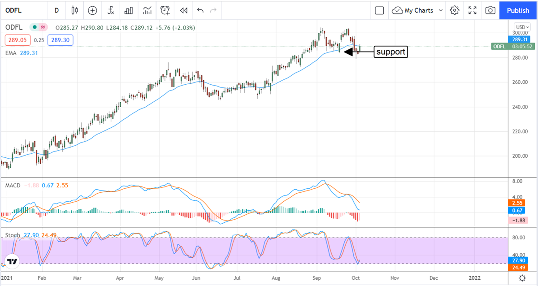This screenshot has height=286, width=538.
Task: Select the layout square icon
Action: pyautogui.click(x=379, y=10)
